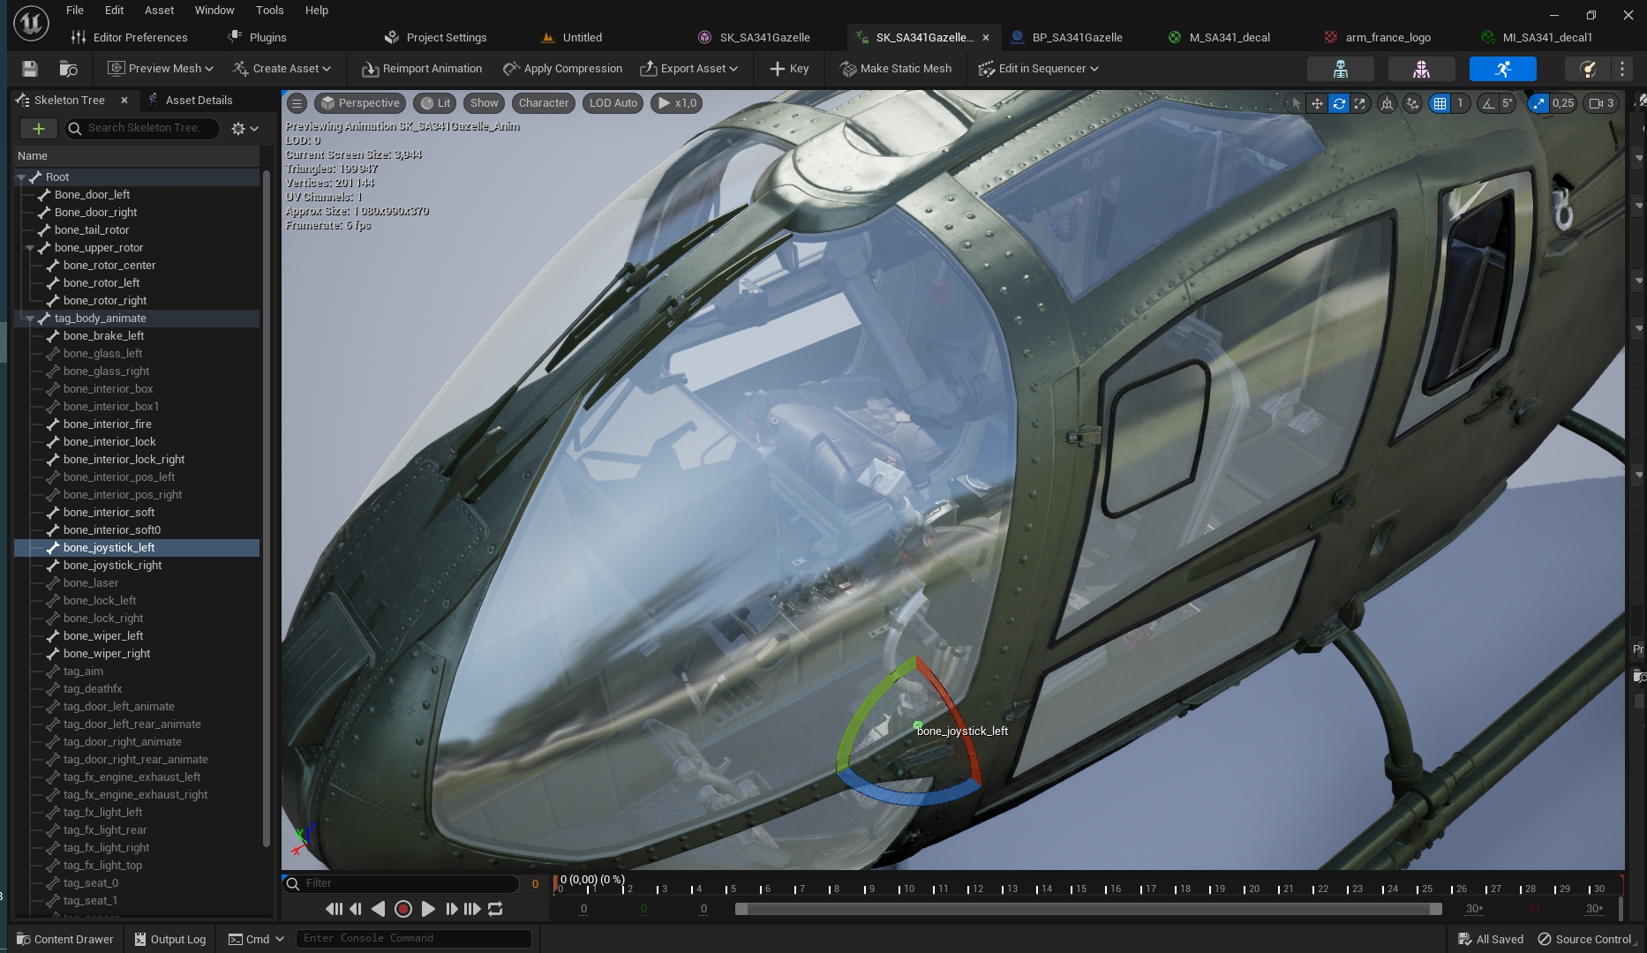
Task: Select the scale gizmo tool
Action: [x=1360, y=103]
